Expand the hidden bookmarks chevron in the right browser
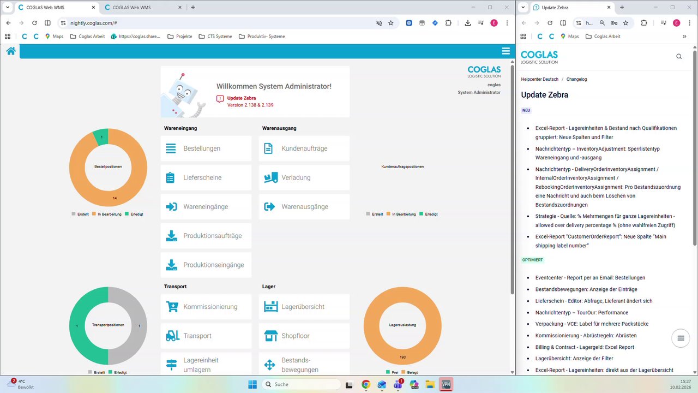Image resolution: width=698 pixels, height=393 pixels. click(x=684, y=36)
